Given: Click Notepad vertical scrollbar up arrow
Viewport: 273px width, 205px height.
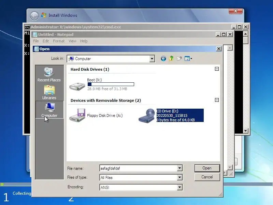Looking at the screenshot, I should pyautogui.click(x=230, y=48).
